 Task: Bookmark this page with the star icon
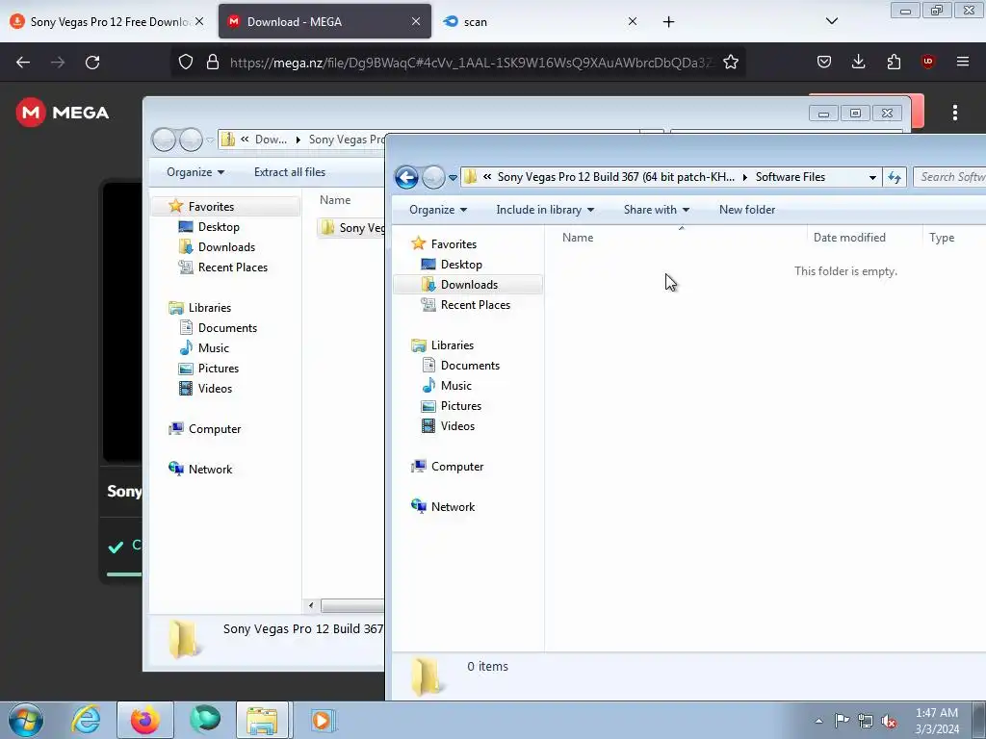pos(731,63)
